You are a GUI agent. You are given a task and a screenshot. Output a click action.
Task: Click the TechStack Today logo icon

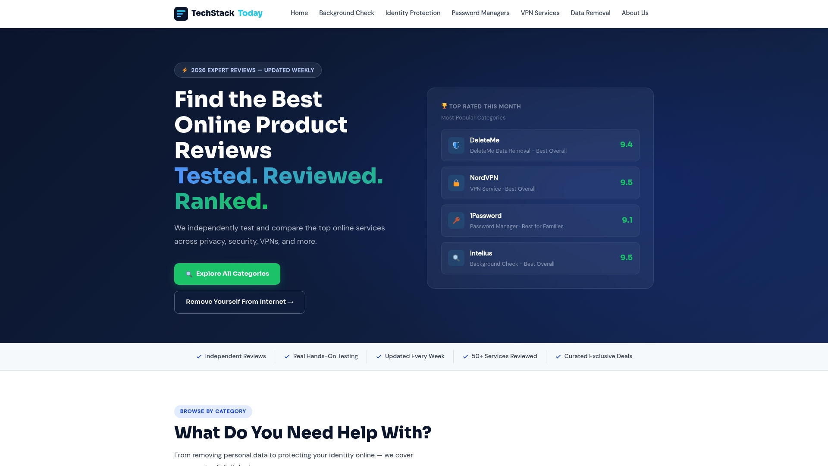[181, 13]
